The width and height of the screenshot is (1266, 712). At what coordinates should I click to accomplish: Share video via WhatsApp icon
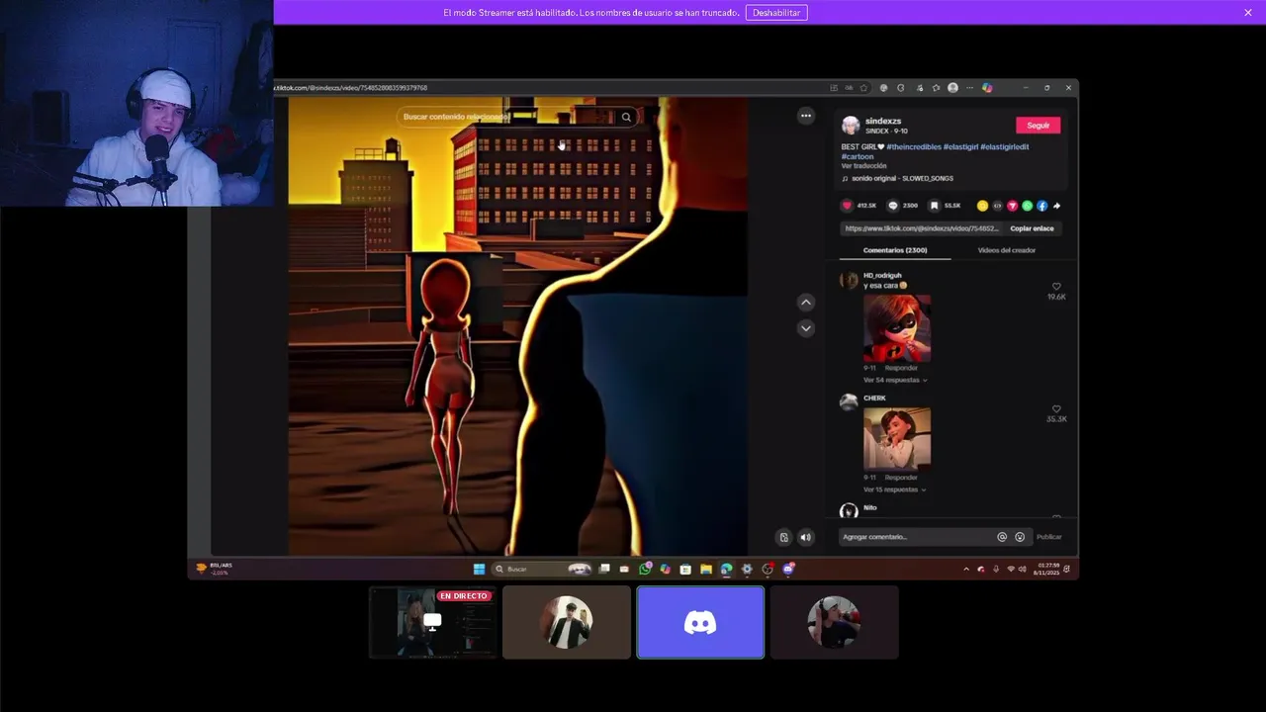coord(1027,206)
